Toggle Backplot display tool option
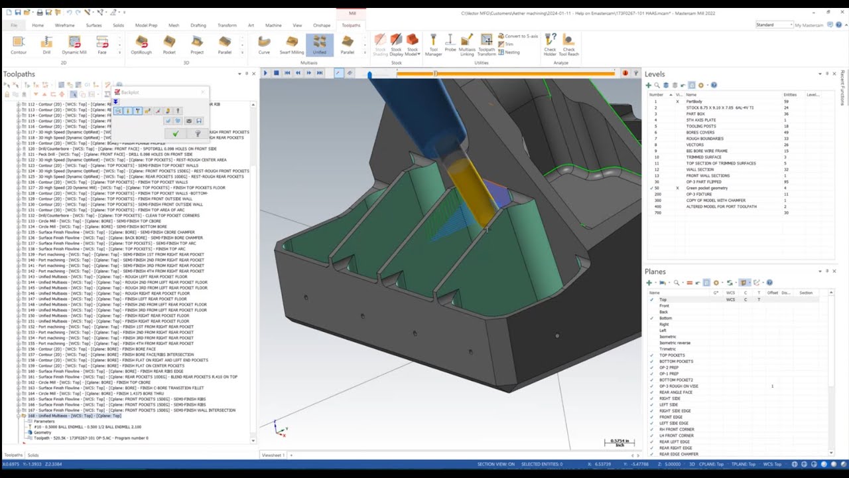The image size is (849, 478). 128,111
